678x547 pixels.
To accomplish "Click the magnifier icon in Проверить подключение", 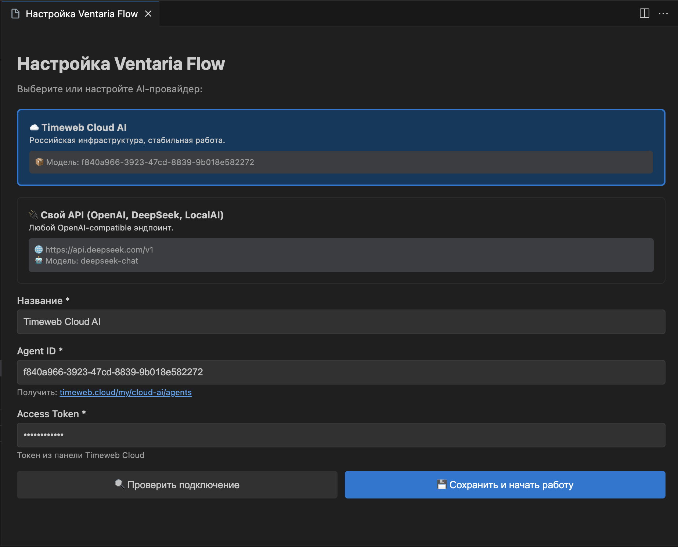I will (x=119, y=485).
